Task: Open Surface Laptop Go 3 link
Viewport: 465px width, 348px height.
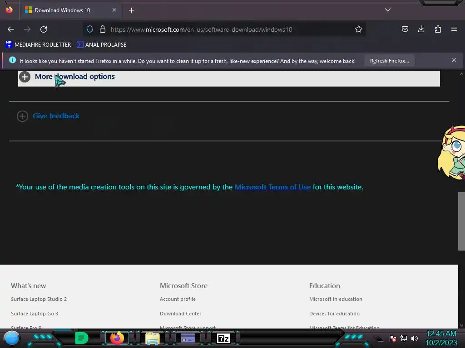Action: coord(35,314)
